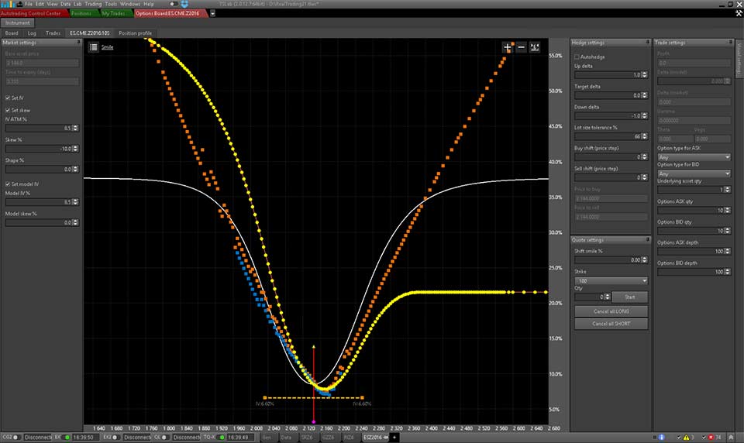Toggle the Set IV checkbox

pyautogui.click(x=8, y=98)
